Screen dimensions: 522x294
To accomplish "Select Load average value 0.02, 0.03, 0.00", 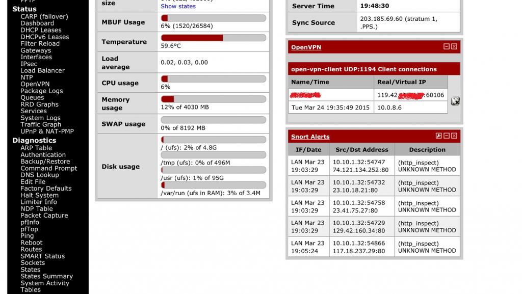I will coord(184,62).
